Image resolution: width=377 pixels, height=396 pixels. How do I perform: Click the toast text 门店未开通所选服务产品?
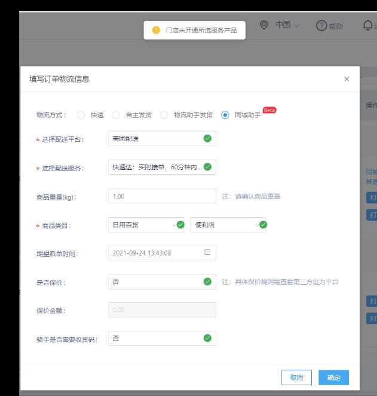tap(201, 31)
